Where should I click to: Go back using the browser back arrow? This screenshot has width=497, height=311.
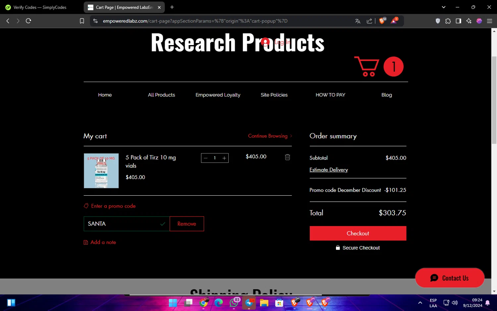point(8,21)
